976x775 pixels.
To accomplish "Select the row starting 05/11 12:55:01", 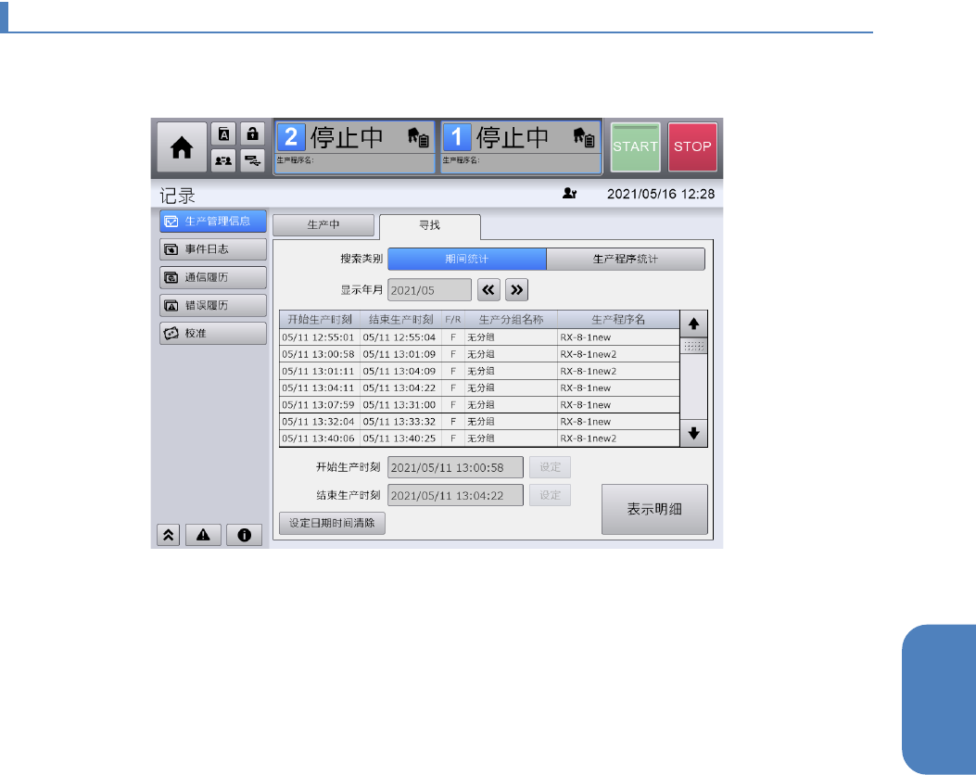I will coord(479,337).
